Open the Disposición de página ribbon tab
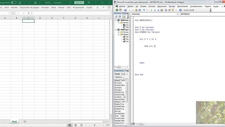The width and height of the screenshot is (225, 127). click(30, 7)
